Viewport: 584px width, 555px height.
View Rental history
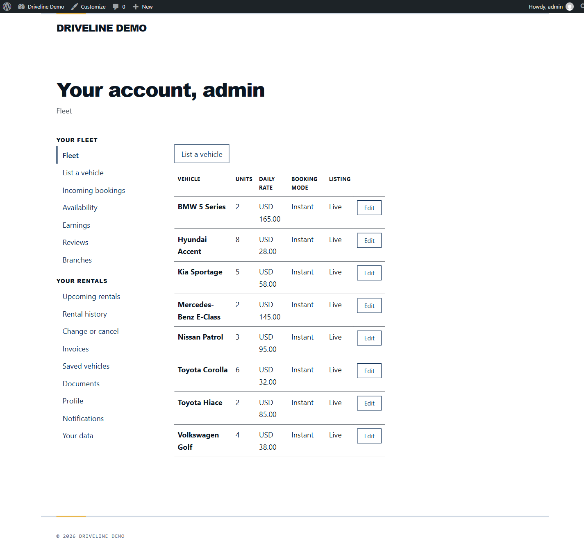[85, 314]
